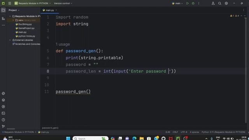Open the Problems tool window icon
This screenshot has height=140, width=249.
tap(3, 120)
